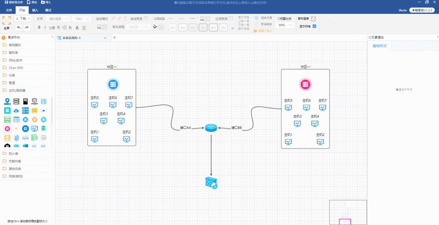Viewport: 439px width, 225px height.
Task: Uncheck the 显示网格 checkbox
Action: [x=314, y=26]
